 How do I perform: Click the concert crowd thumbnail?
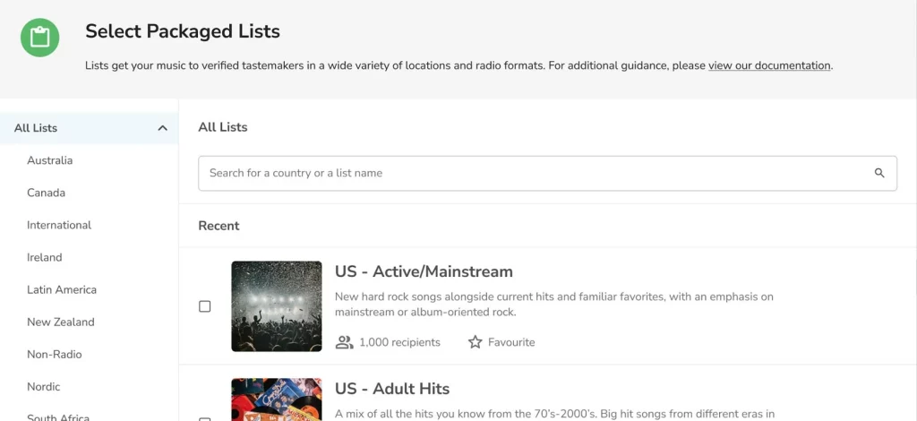pos(277,306)
